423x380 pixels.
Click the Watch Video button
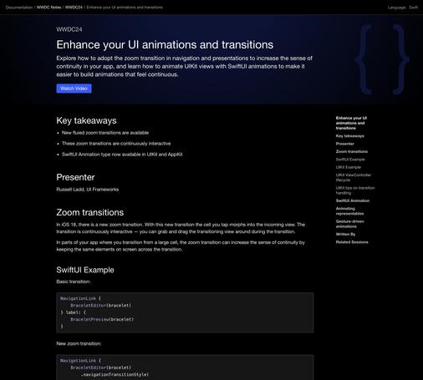click(74, 89)
